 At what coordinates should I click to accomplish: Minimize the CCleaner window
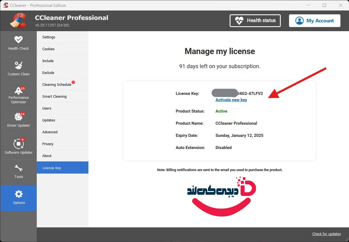(309, 5)
